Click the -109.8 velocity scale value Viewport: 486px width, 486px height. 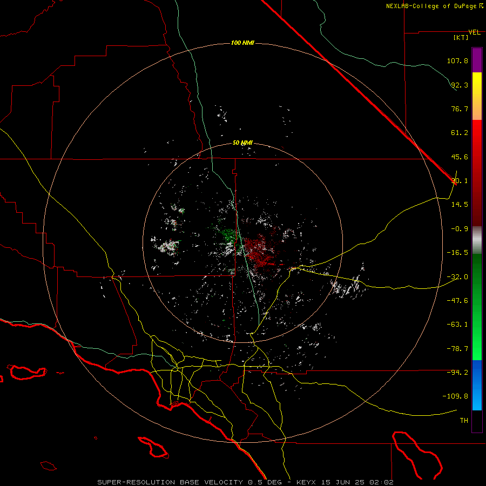click(x=455, y=396)
